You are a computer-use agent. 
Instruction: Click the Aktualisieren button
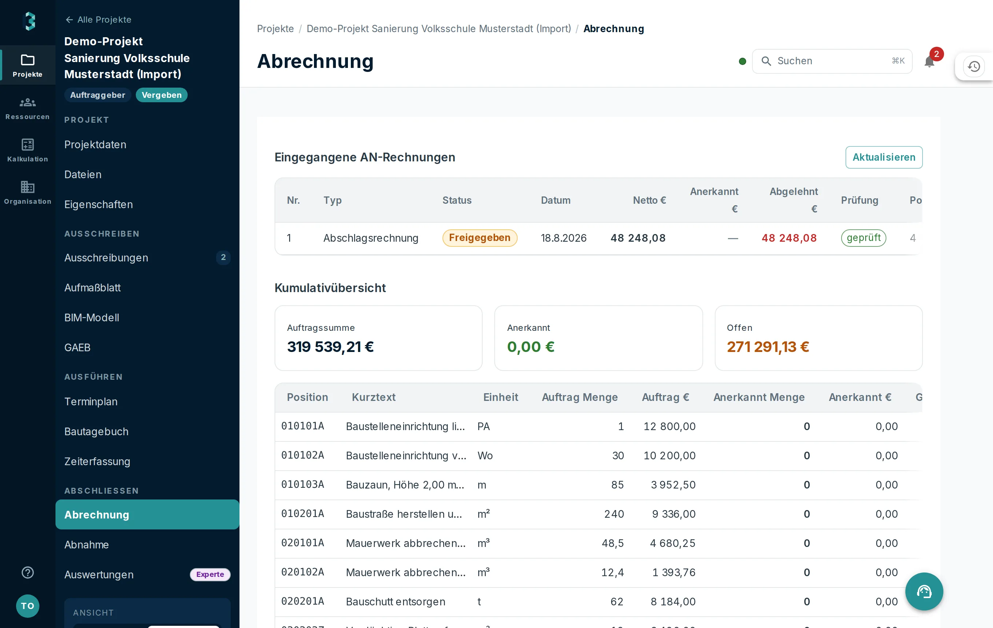pyautogui.click(x=884, y=157)
